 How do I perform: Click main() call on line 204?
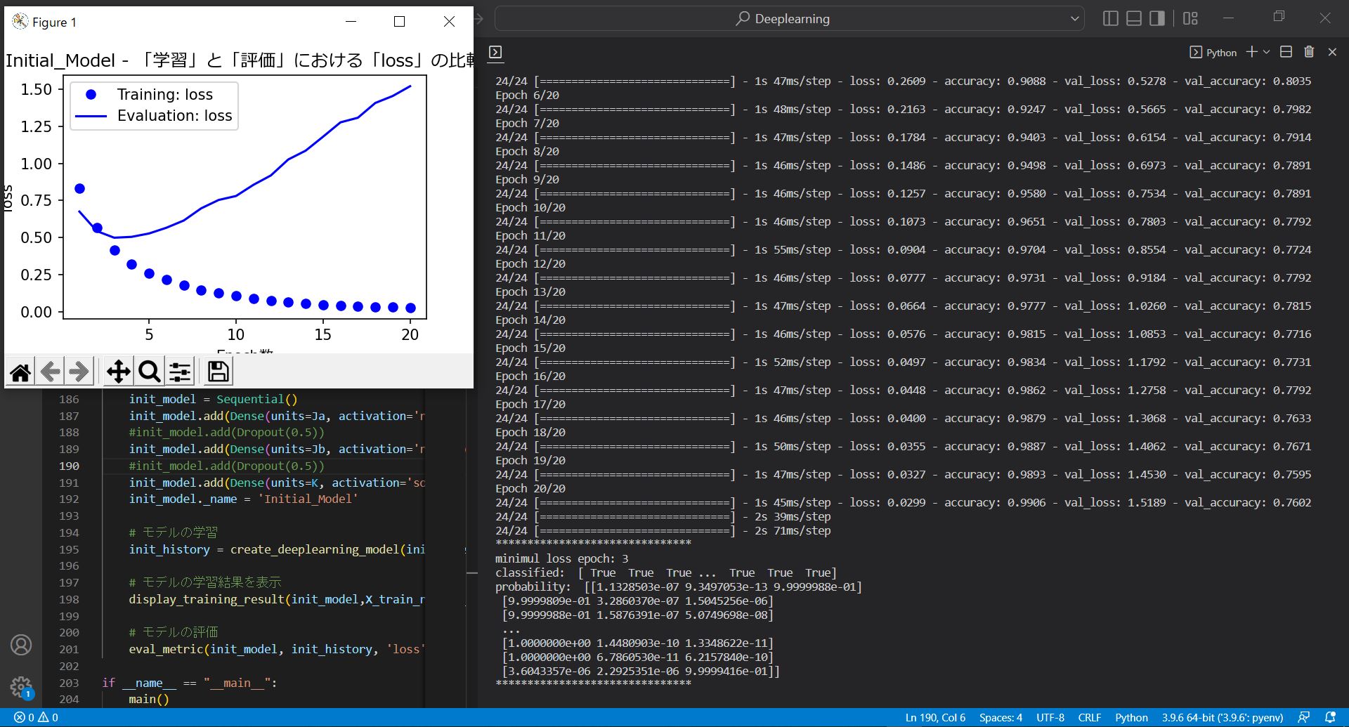click(149, 700)
